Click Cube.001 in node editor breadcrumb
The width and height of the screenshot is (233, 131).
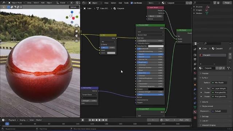104,8
